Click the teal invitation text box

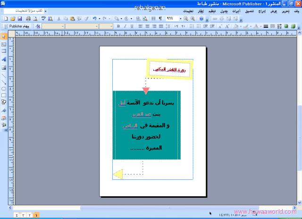pos(146,125)
